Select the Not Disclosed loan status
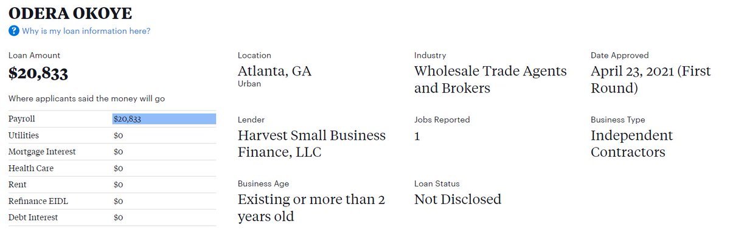Screen dimensions: 730x249 point(457,199)
